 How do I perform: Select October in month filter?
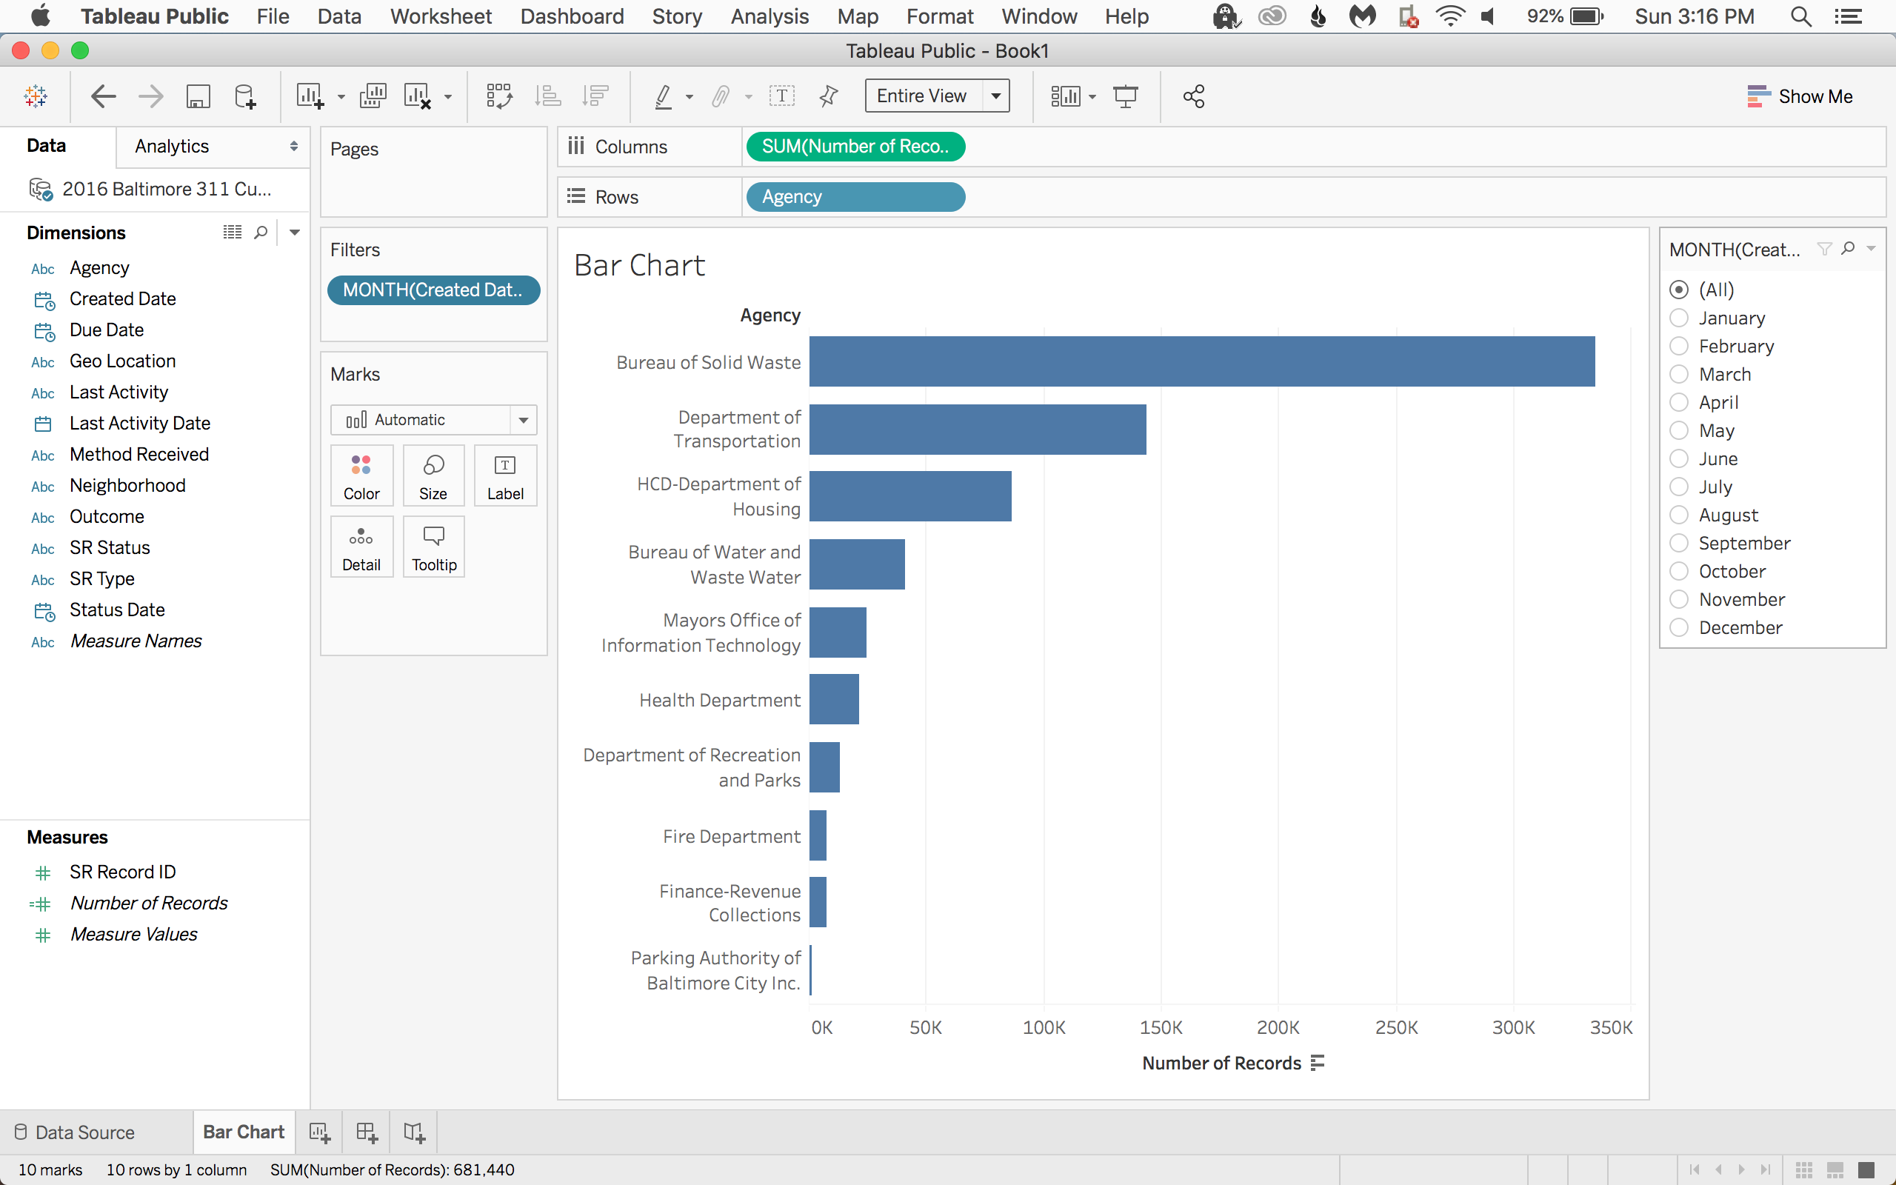[1678, 571]
